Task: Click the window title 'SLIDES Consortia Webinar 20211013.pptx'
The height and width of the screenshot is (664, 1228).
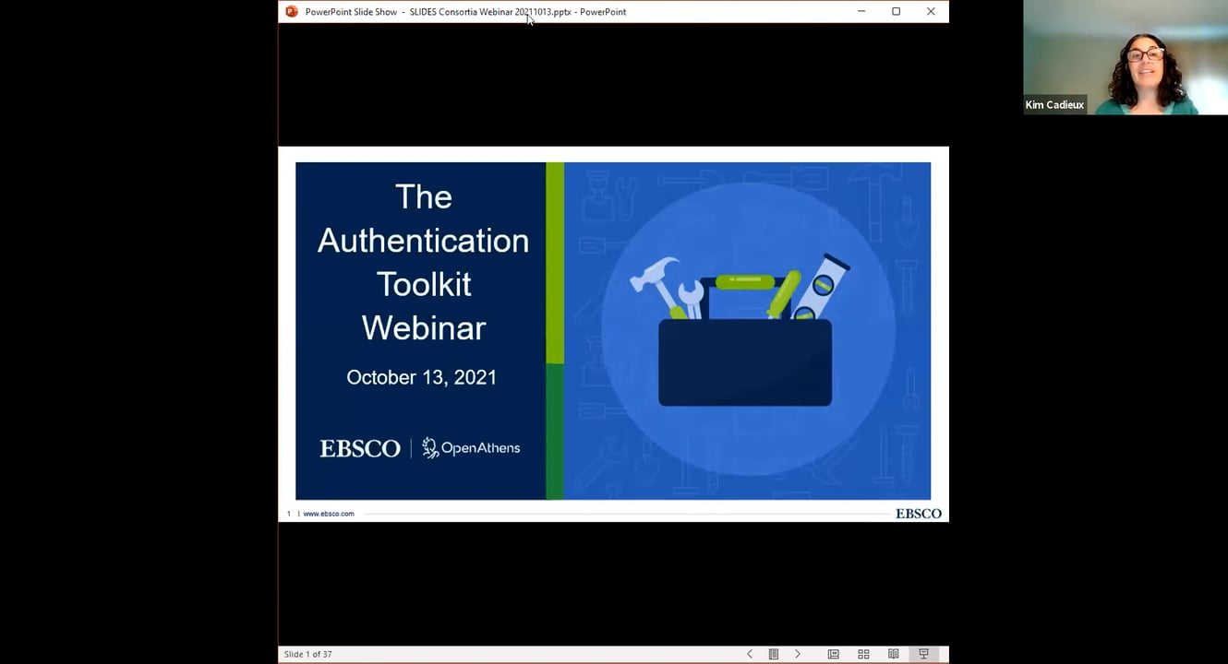Action: 490,12
